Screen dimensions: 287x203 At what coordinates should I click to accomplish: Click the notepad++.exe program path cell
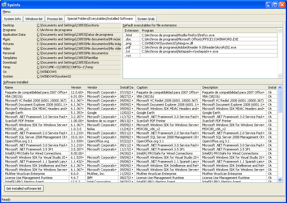pyautogui.click(x=209, y=51)
